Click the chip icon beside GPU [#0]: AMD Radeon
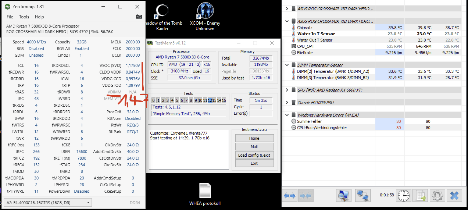The height and width of the screenshot is (210, 468). click(293, 90)
